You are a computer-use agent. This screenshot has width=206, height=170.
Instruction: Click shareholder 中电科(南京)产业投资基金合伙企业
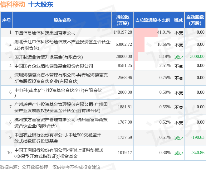pyautogui.click(x=58, y=92)
